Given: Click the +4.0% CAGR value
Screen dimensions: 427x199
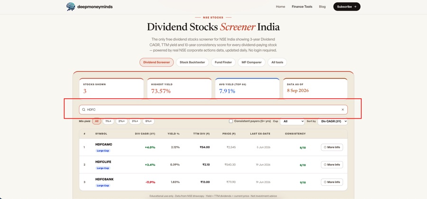Looking at the screenshot, I should 150,147.
